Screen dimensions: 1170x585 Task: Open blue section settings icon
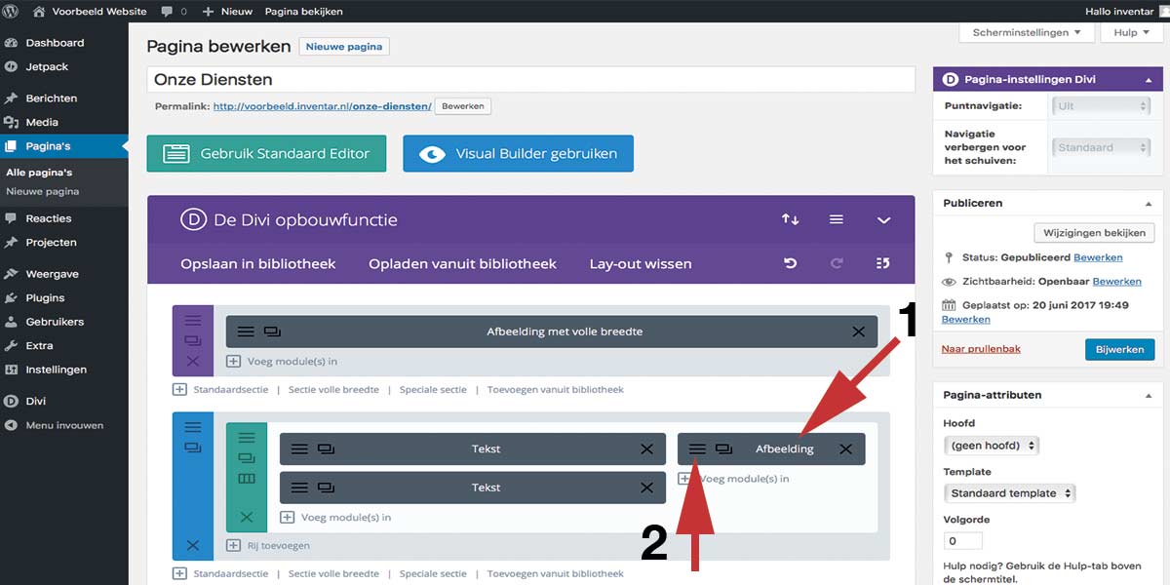tap(192, 427)
